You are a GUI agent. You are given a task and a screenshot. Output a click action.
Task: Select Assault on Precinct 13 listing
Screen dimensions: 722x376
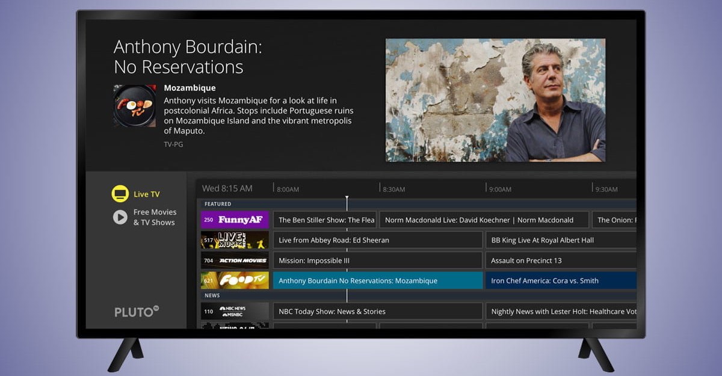(561, 260)
